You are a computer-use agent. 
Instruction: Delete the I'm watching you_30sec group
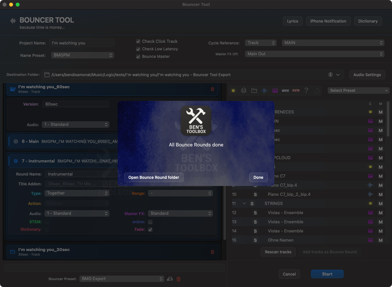(x=212, y=252)
